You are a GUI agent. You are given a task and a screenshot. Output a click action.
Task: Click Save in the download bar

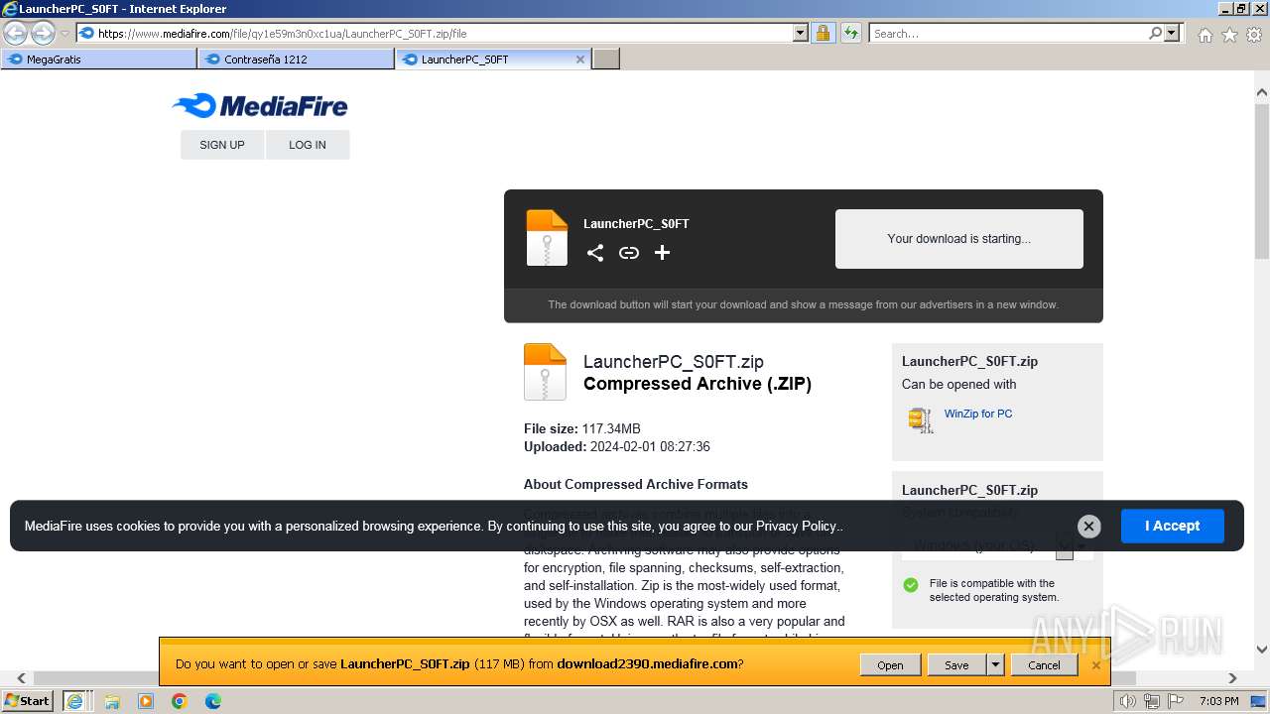[x=957, y=665]
